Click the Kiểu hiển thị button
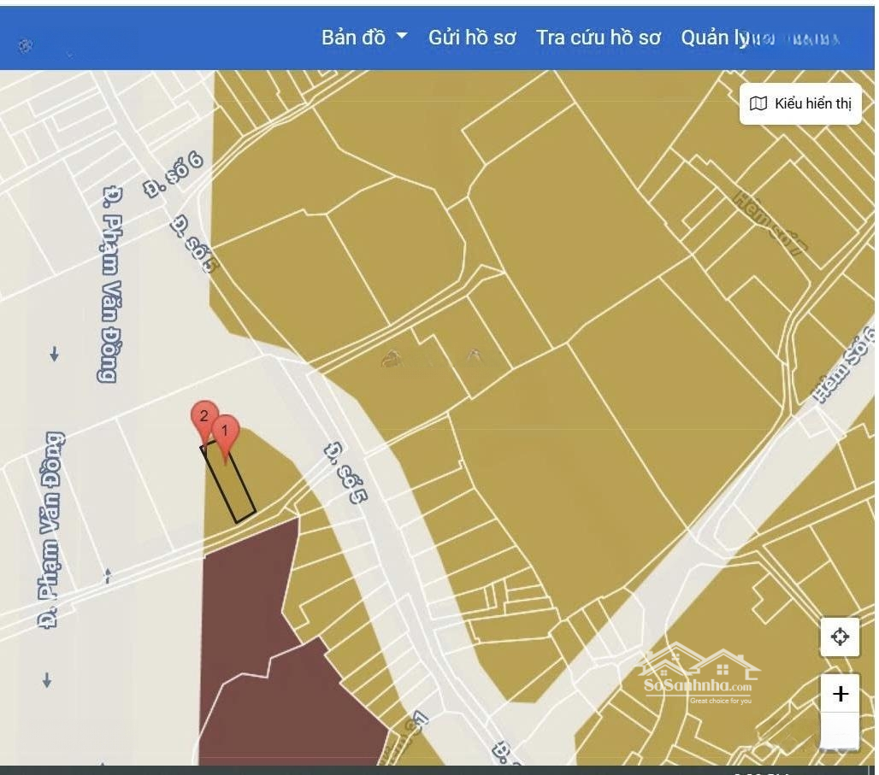This screenshot has height=775, width=879. click(x=800, y=104)
